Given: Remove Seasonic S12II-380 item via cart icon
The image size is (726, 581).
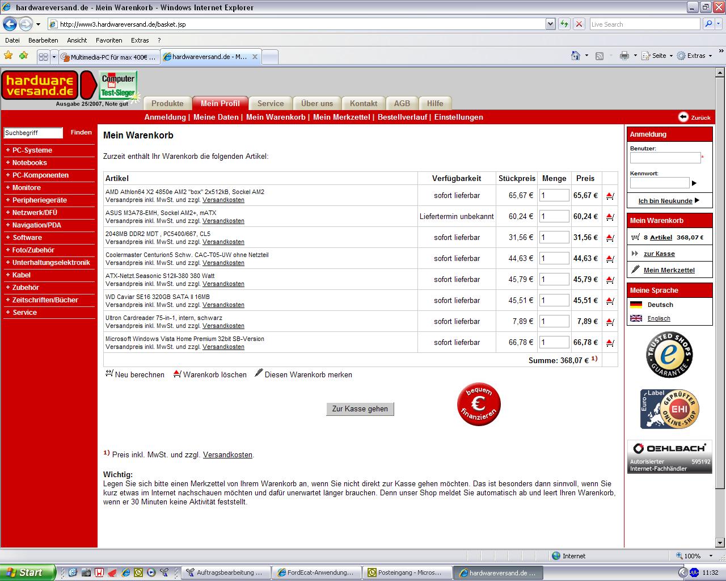Looking at the screenshot, I should coord(610,280).
